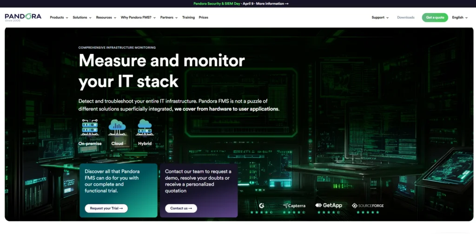Image resolution: width=476 pixels, height=234 pixels.
Task: Open the GetApp review logo
Action: pyautogui.click(x=329, y=206)
